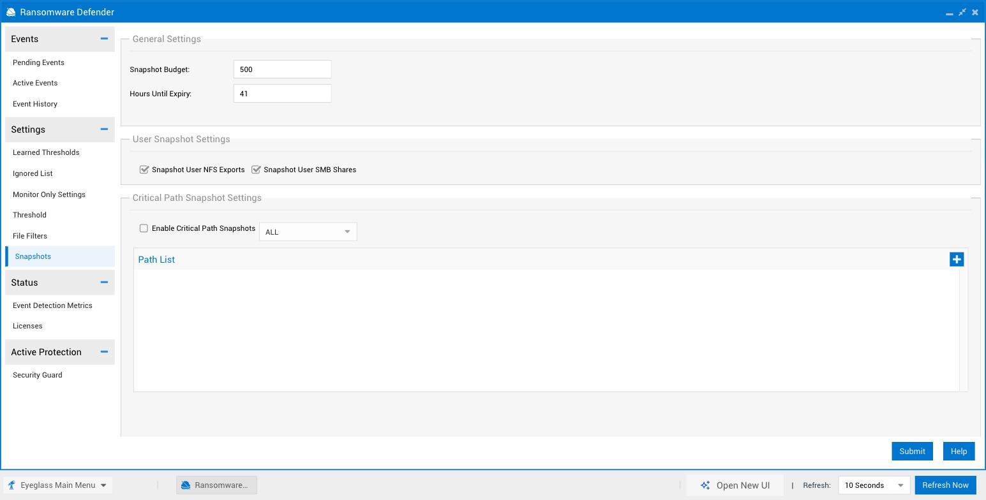The width and height of the screenshot is (986, 500).
Task: Click the Status section header text
Action: click(24, 283)
